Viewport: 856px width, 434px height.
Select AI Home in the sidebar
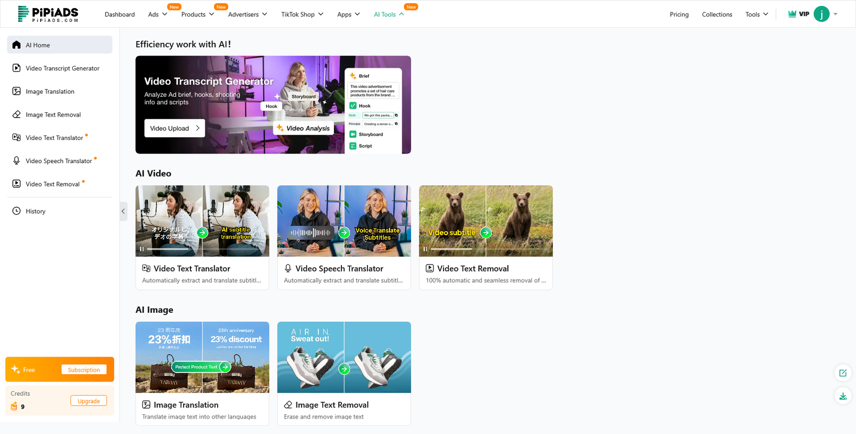pos(59,45)
